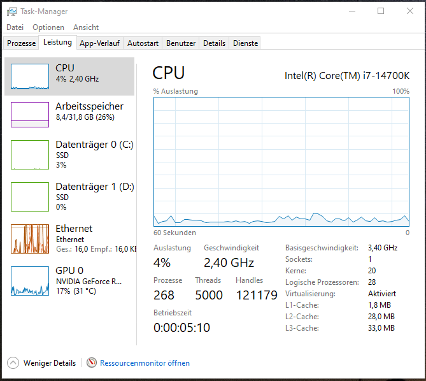
Task: Click the Betriebszeit value 0:00:05:10
Action: 181,327
